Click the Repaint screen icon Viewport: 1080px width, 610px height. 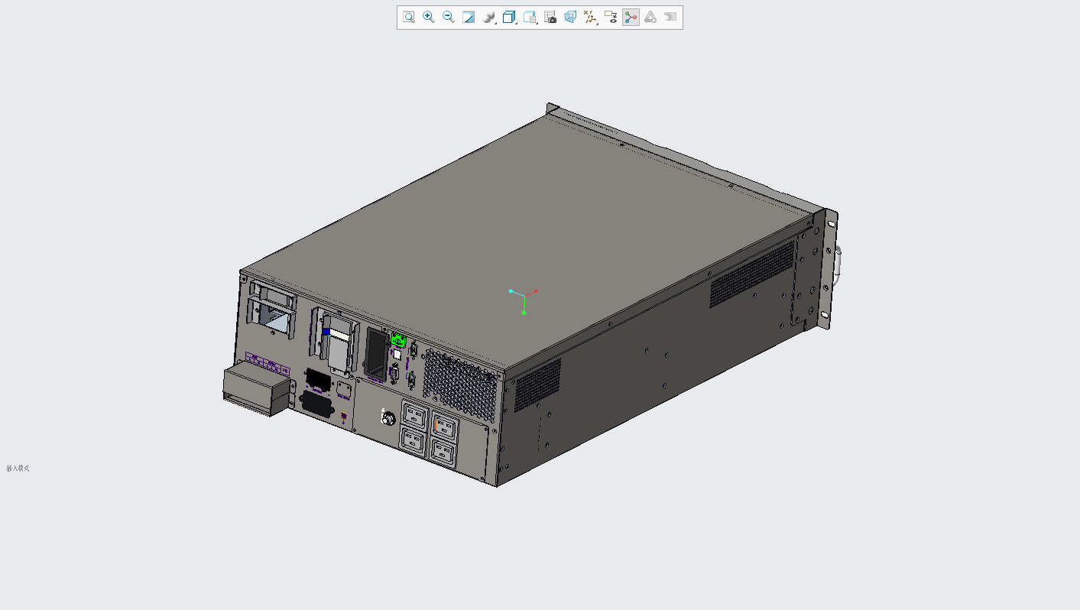point(469,17)
